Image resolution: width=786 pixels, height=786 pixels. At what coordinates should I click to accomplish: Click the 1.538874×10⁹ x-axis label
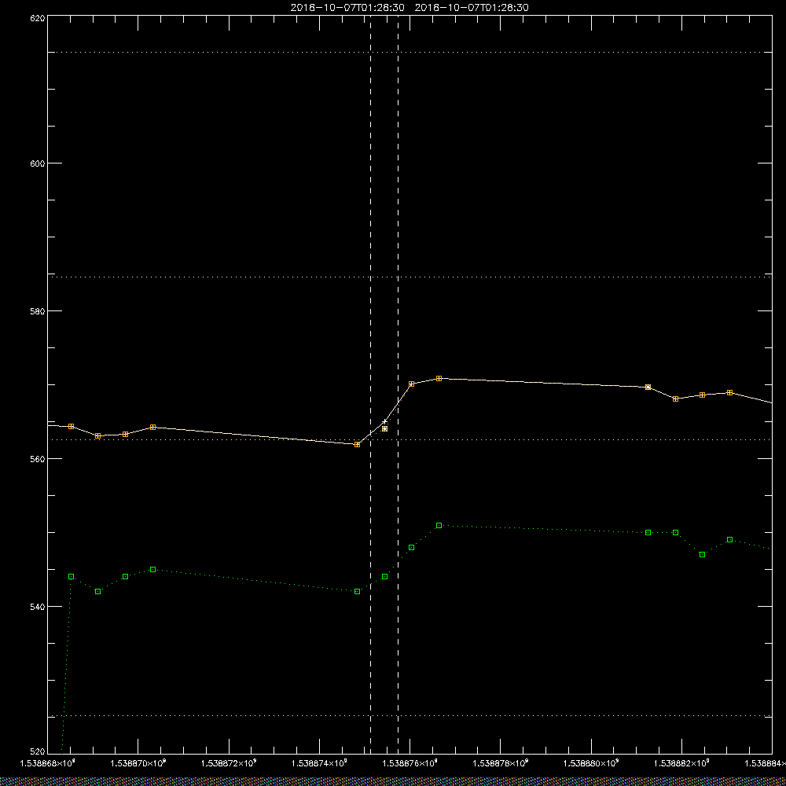tap(319, 763)
